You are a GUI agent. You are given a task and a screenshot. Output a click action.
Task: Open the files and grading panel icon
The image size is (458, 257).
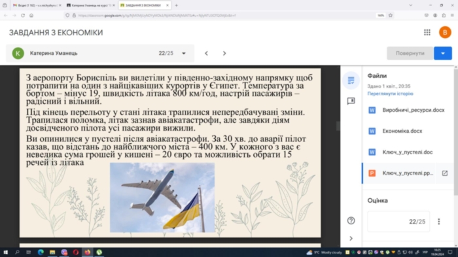coord(351,80)
